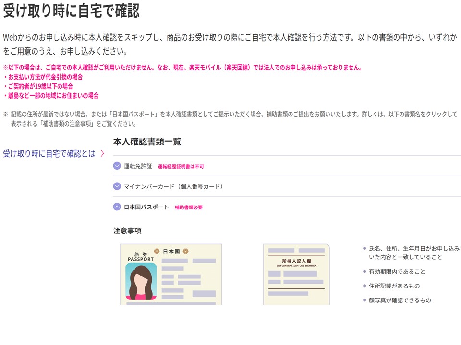Click the photo placeholder inside the passport image
461x345 pixels.
141,283
